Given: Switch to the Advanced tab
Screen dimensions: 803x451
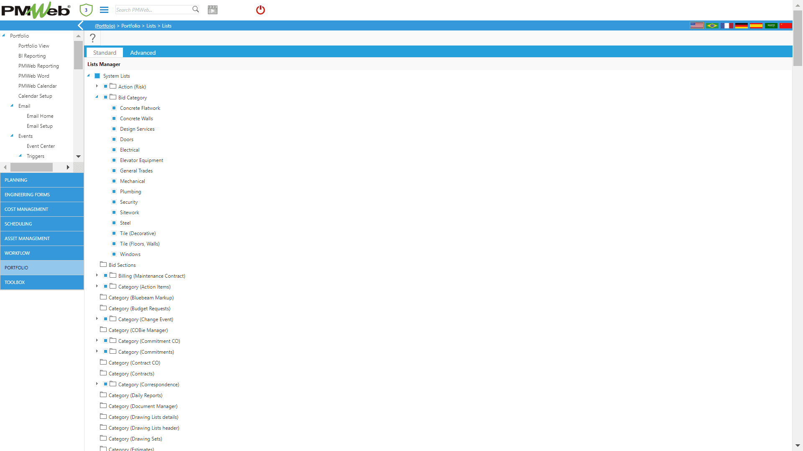Looking at the screenshot, I should [x=143, y=53].
